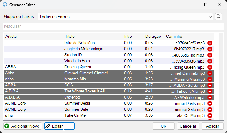
Task: Click the track list vertical scrollbar
Action: [221, 53]
